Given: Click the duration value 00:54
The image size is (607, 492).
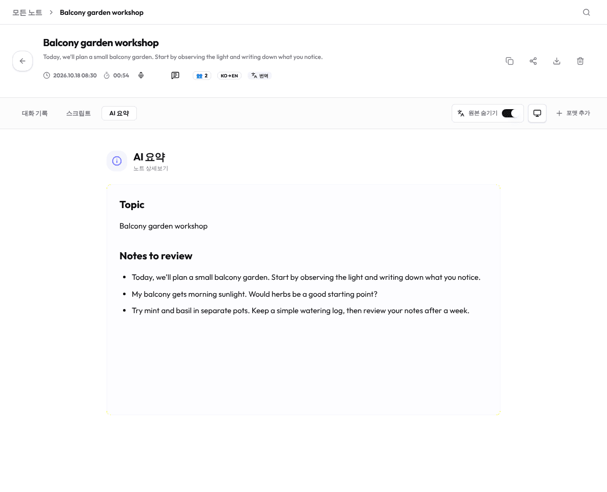Looking at the screenshot, I should 121,75.
